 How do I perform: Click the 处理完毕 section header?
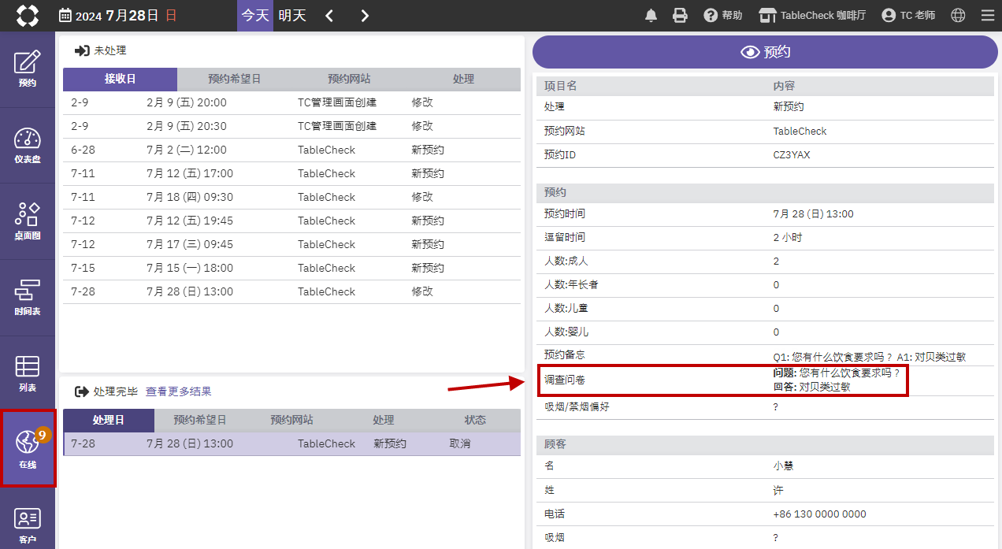coord(106,391)
